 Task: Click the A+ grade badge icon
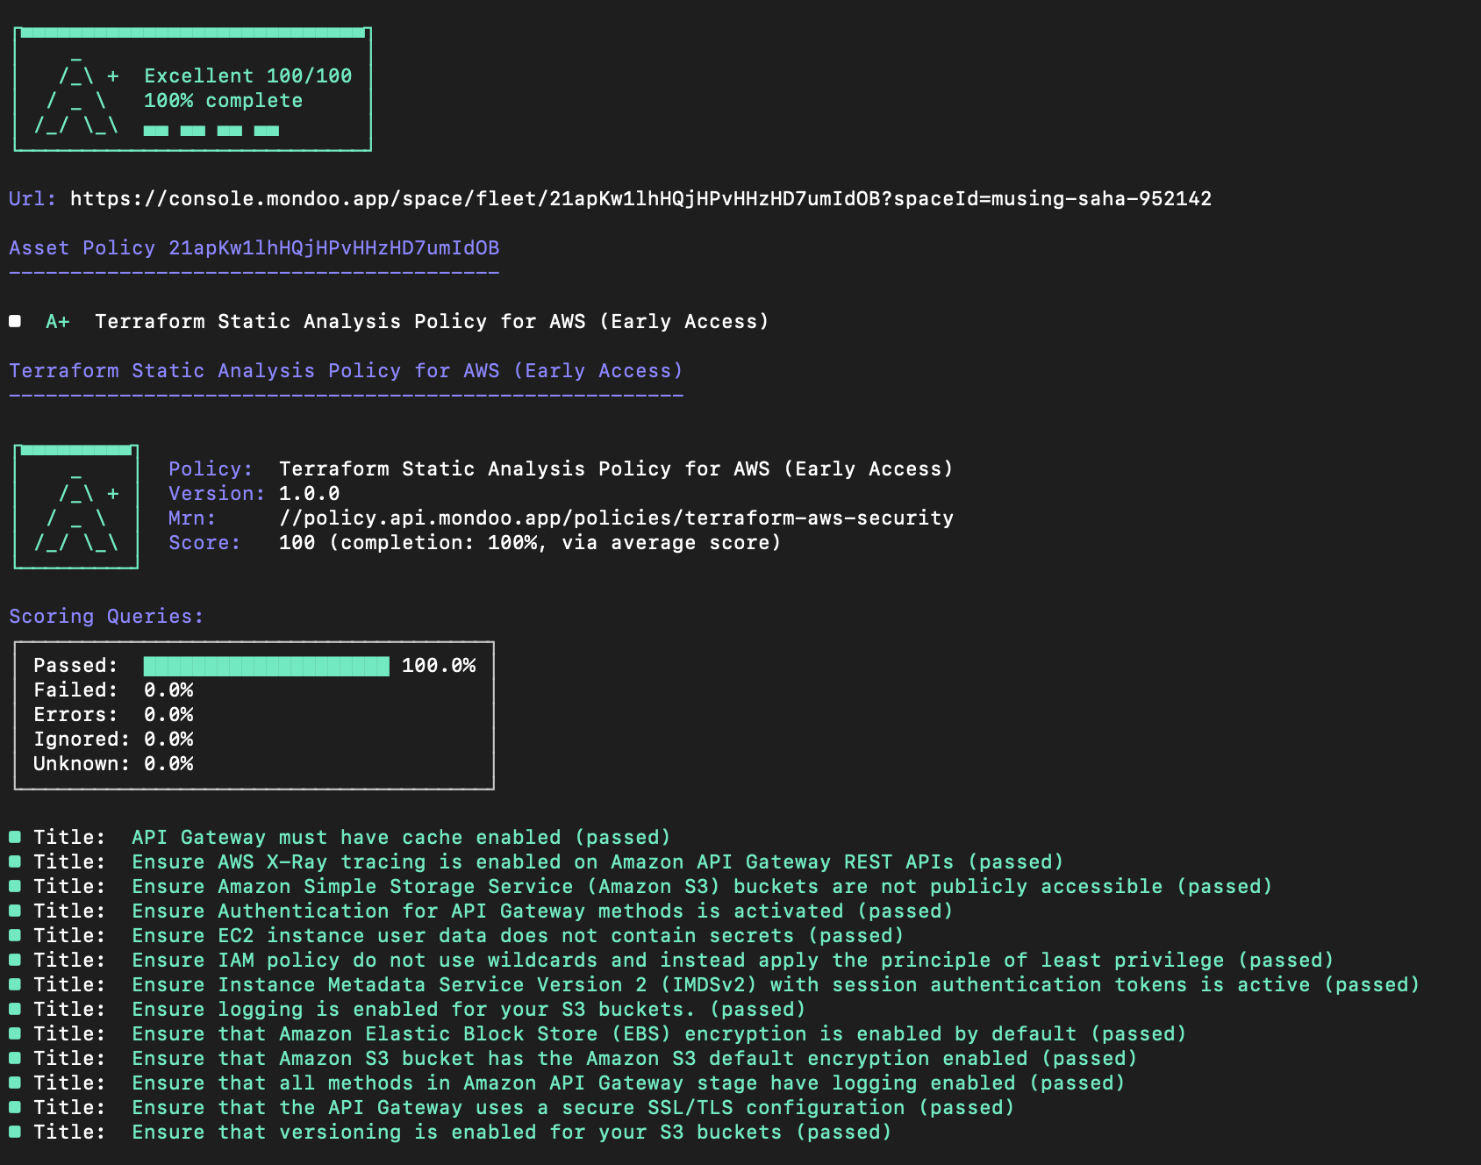coord(58,321)
